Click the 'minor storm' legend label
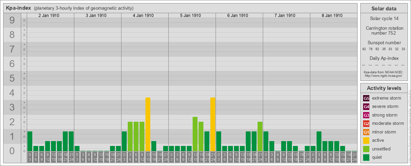The image size is (411, 166). click(x=384, y=132)
